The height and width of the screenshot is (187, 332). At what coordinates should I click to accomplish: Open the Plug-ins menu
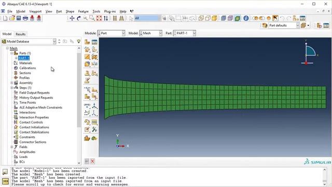(109, 11)
